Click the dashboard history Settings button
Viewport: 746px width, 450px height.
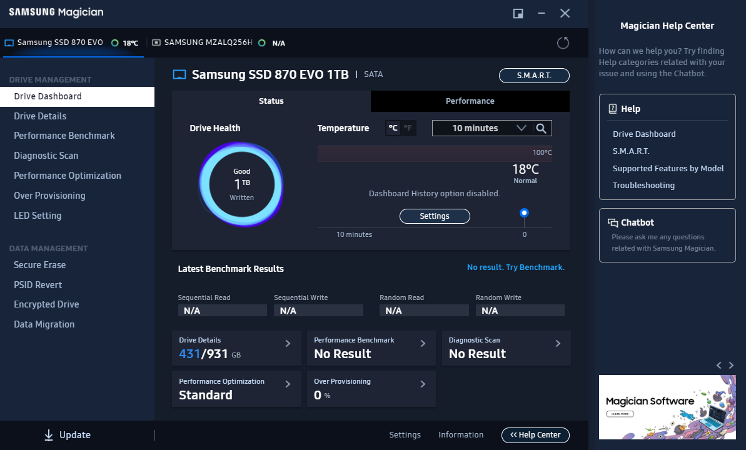pos(435,216)
